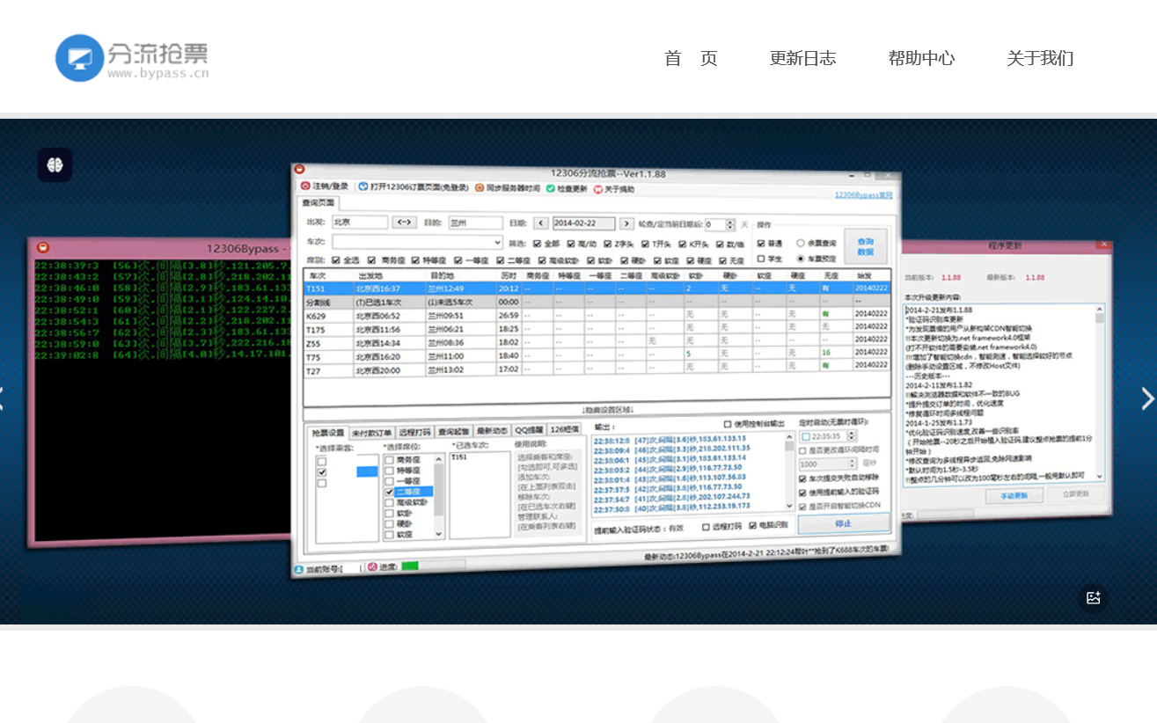Click the image icon at banner bottom-right
The height and width of the screenshot is (723, 1157).
[1093, 598]
